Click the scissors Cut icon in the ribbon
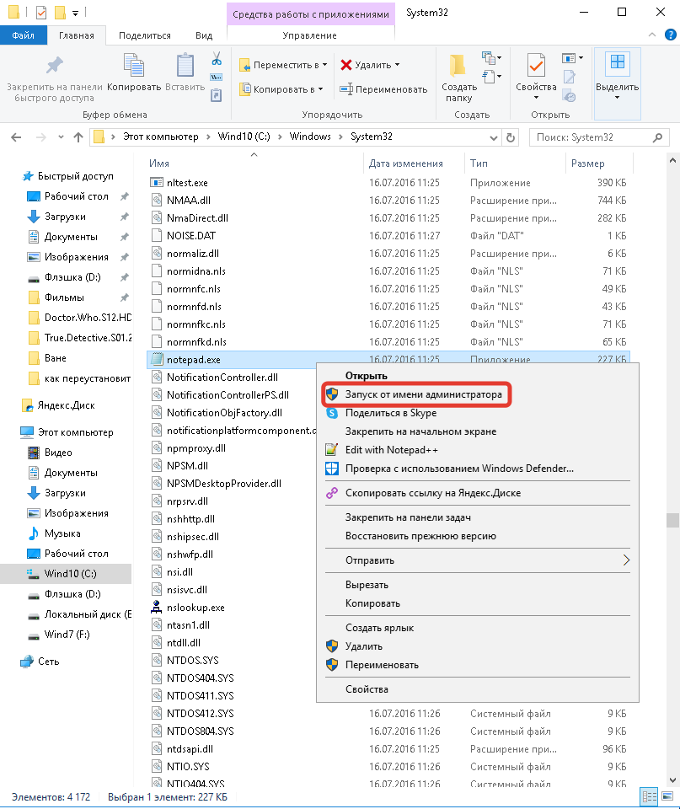Screen dimensions: 680x809 point(216,59)
